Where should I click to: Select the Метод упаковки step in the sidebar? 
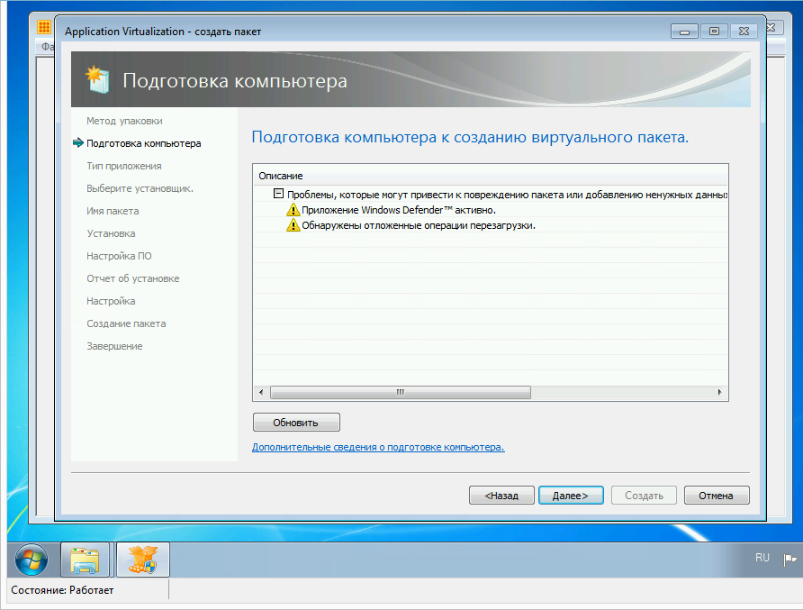124,121
